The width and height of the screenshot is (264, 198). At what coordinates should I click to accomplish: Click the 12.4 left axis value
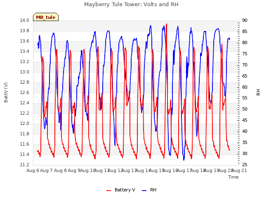pos(25,103)
